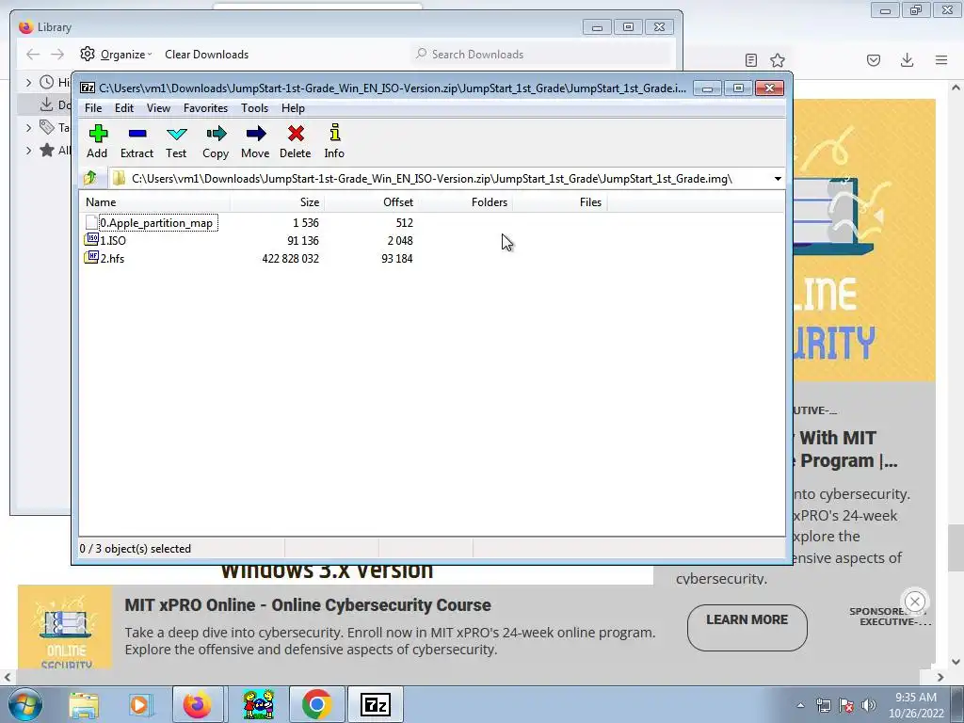Show hidden system tray icons
This screenshot has width=964, height=723.
(800, 706)
